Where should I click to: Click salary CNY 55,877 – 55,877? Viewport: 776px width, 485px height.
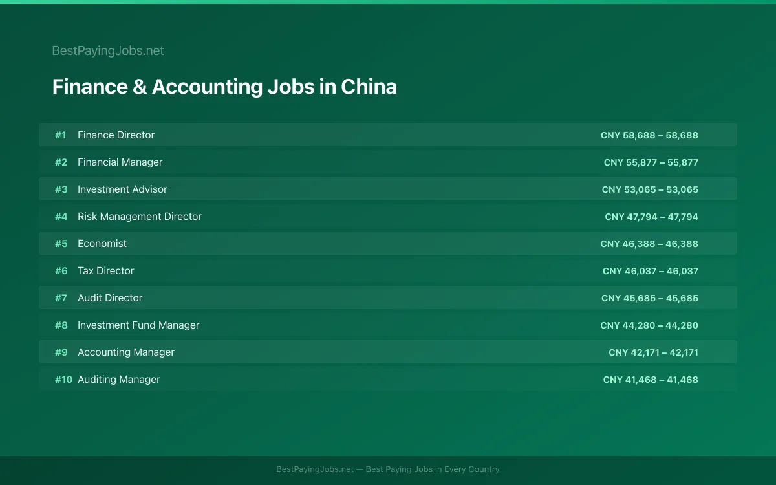tap(651, 162)
